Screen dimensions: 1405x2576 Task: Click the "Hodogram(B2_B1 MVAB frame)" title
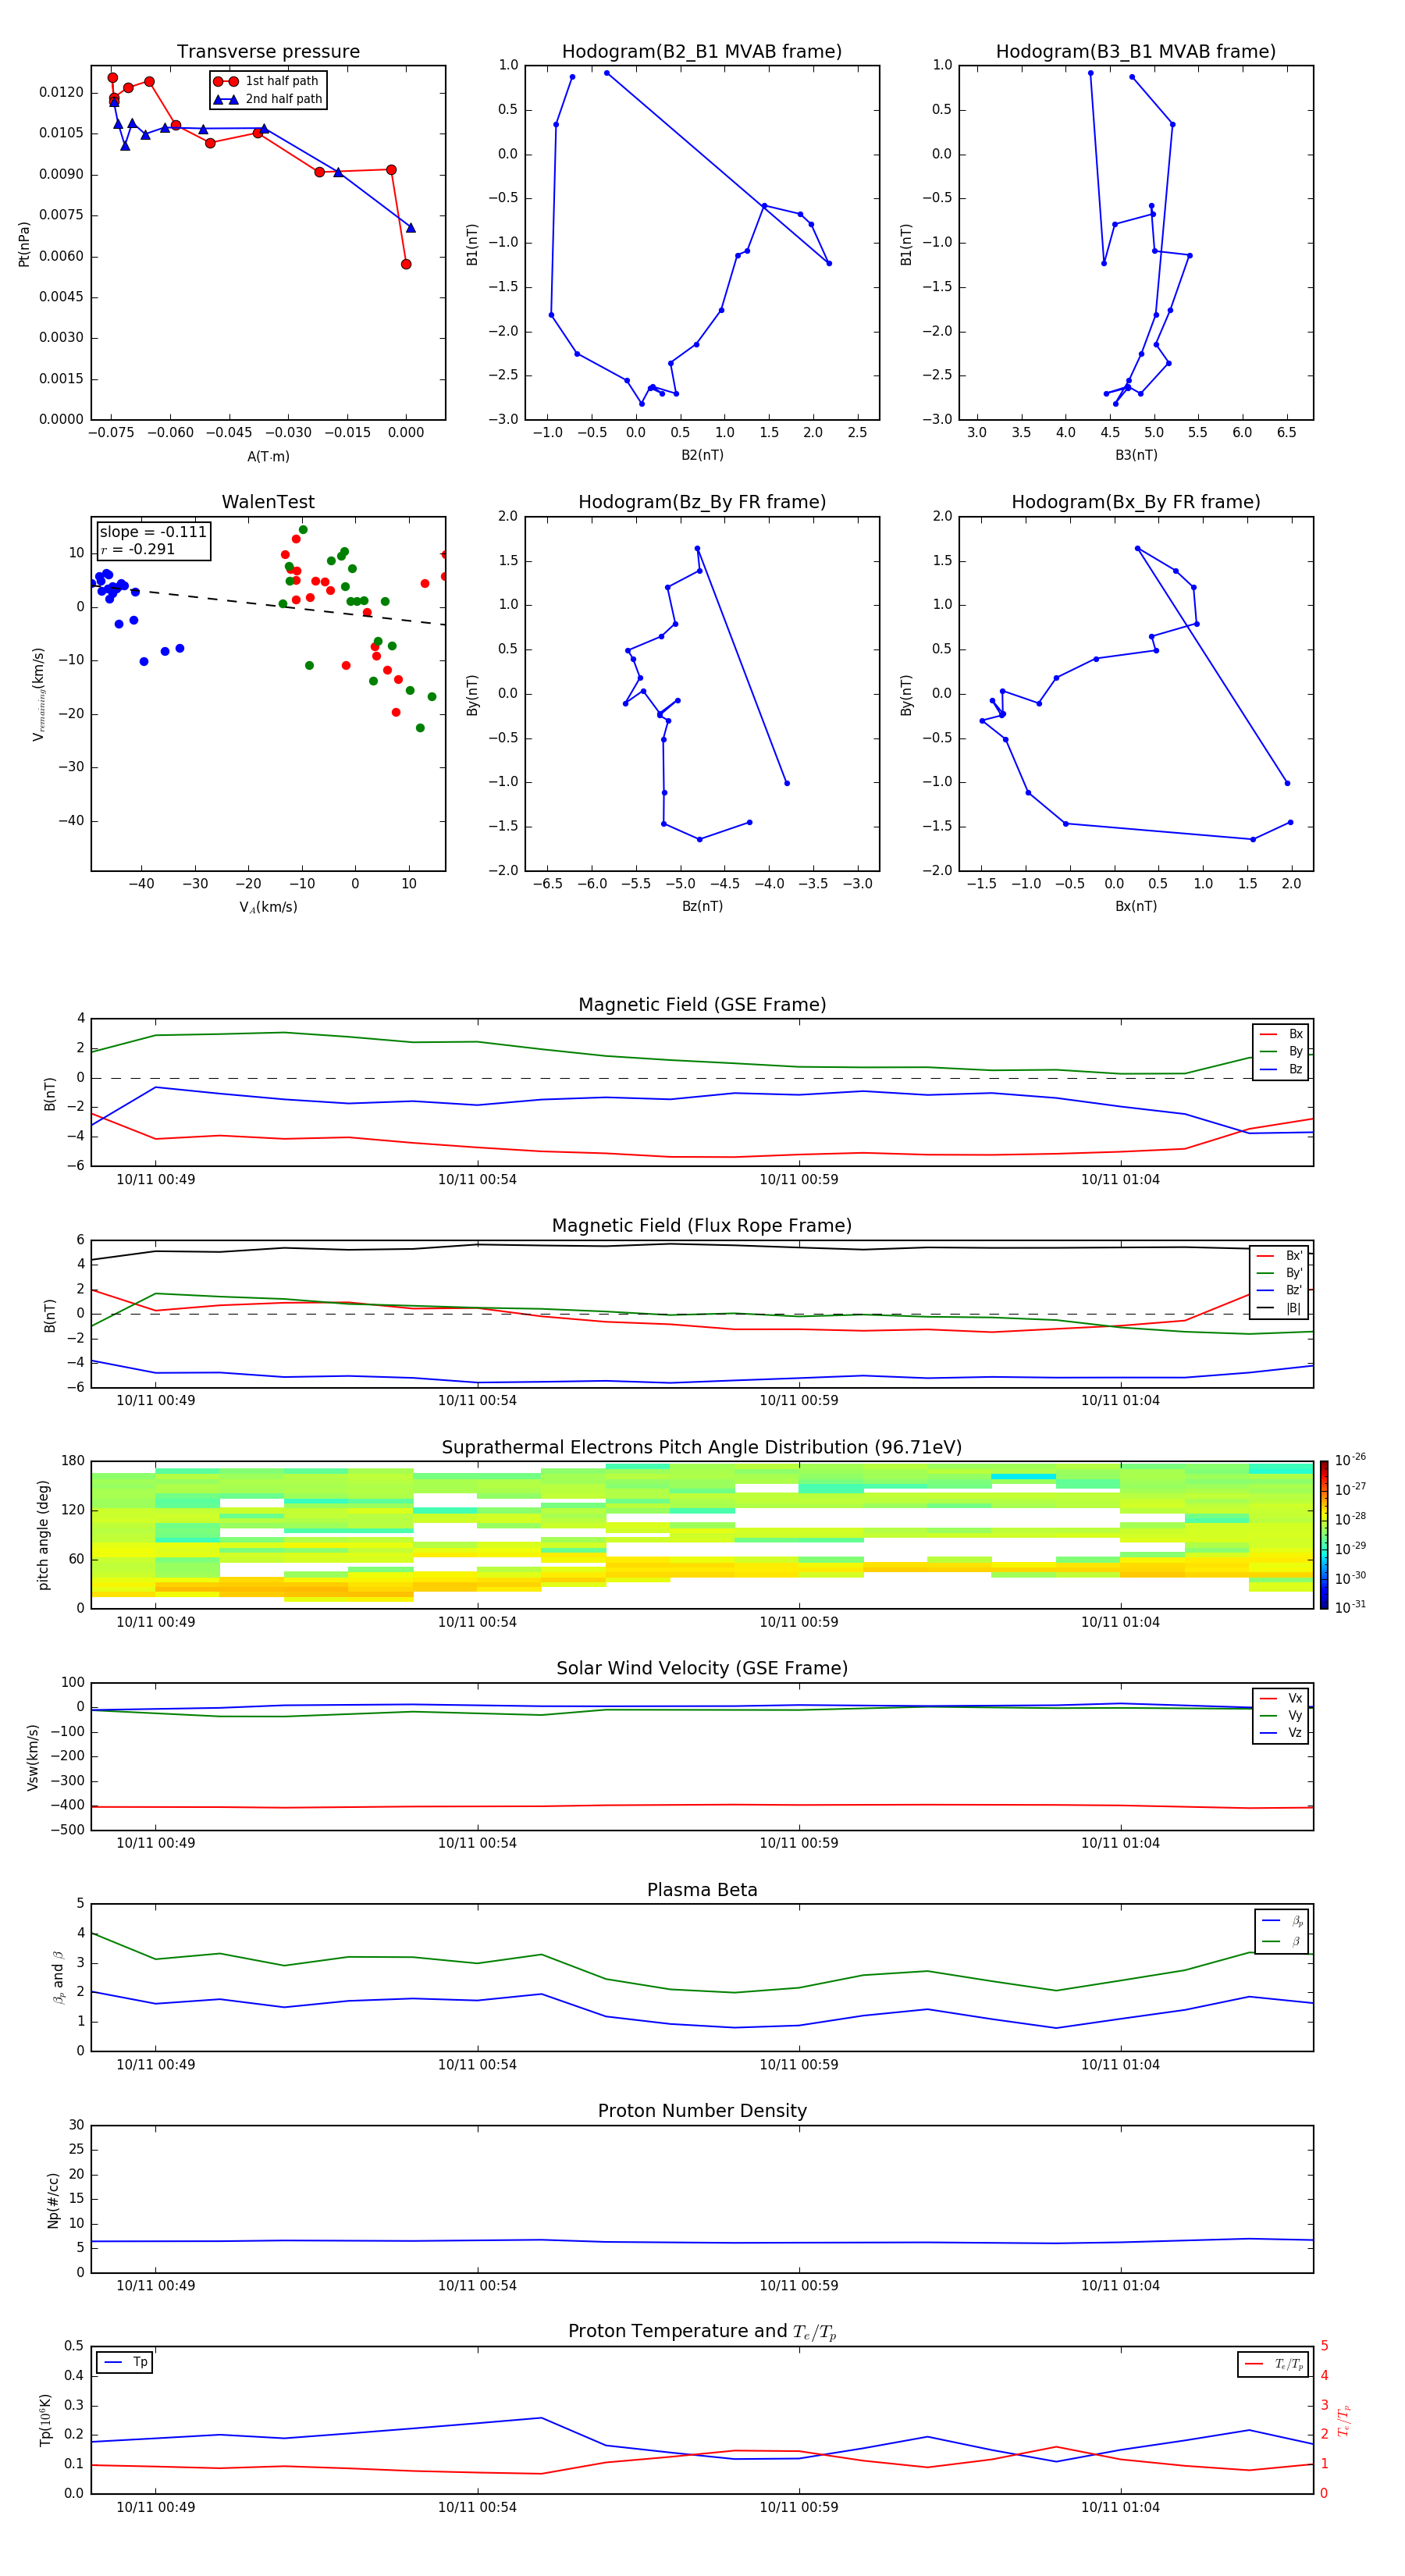pyautogui.click(x=702, y=51)
